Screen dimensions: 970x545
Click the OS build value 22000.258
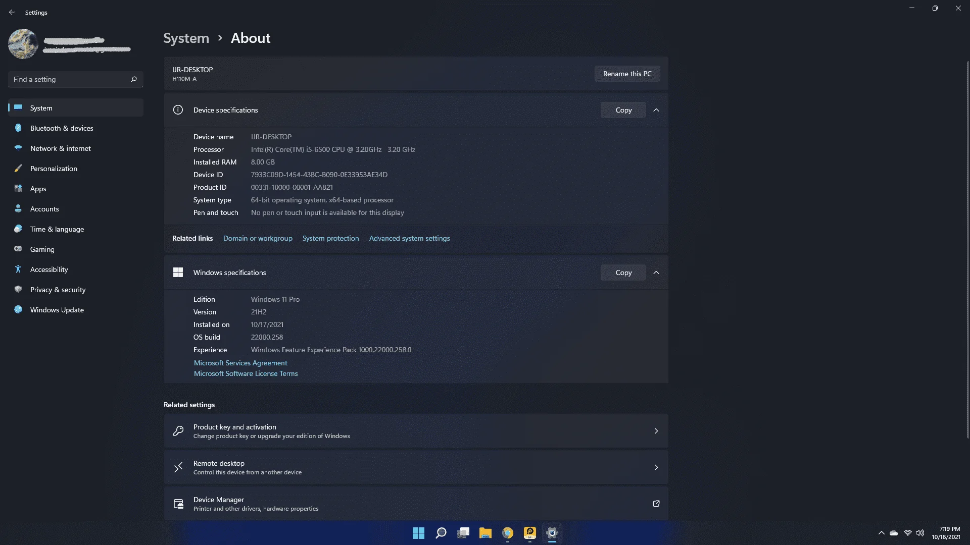coord(267,337)
